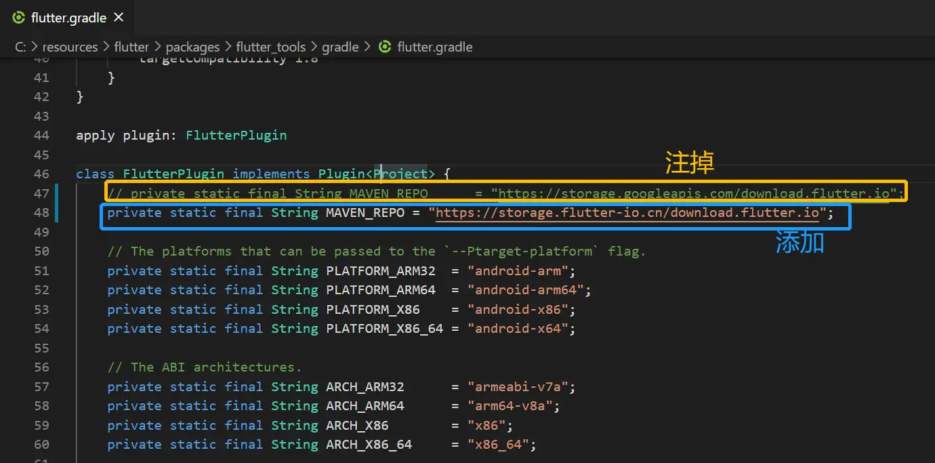Click line number 56 in the gutter
Image resolution: width=935 pixels, height=463 pixels.
(x=41, y=367)
